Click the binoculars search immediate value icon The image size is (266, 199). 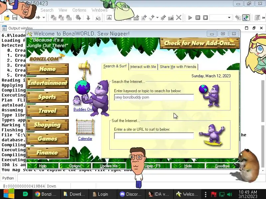[x=54, y=18]
